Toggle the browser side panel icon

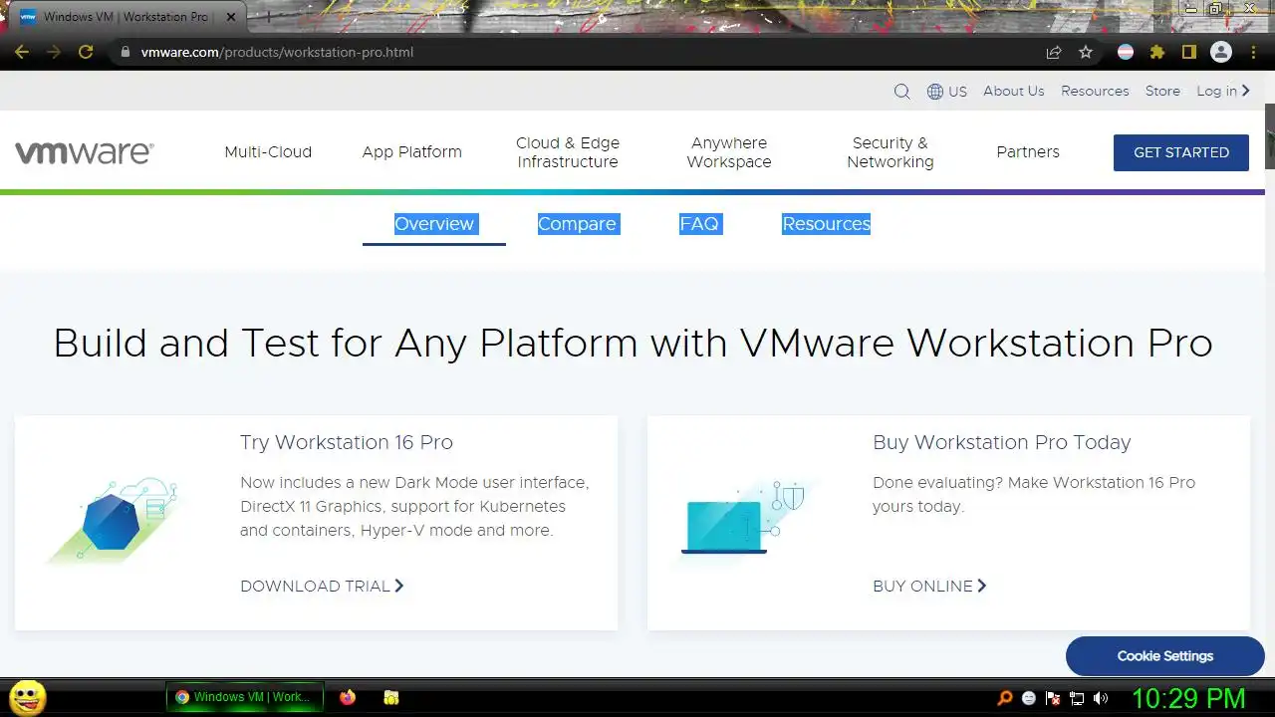coord(1188,52)
